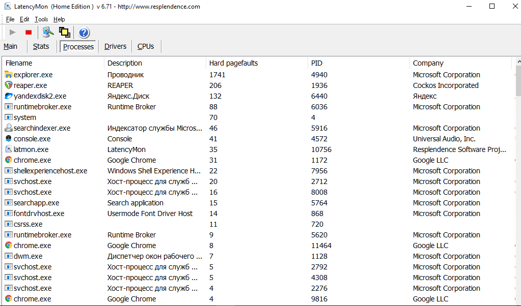The image size is (521, 306).
Task: Select the fontdrvhost.exe filename
Action: click(39, 213)
